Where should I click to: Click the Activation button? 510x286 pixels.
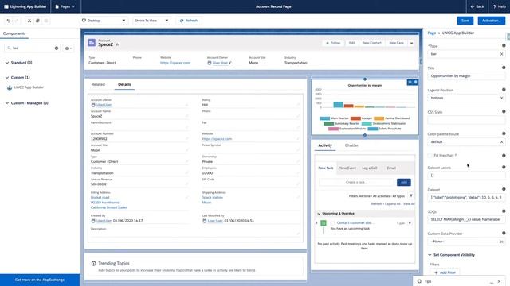pyautogui.click(x=491, y=21)
